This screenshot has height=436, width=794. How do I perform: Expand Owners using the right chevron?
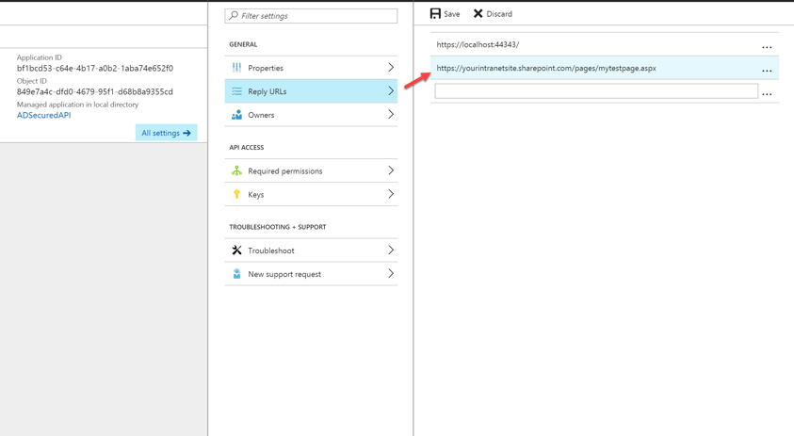coord(391,115)
